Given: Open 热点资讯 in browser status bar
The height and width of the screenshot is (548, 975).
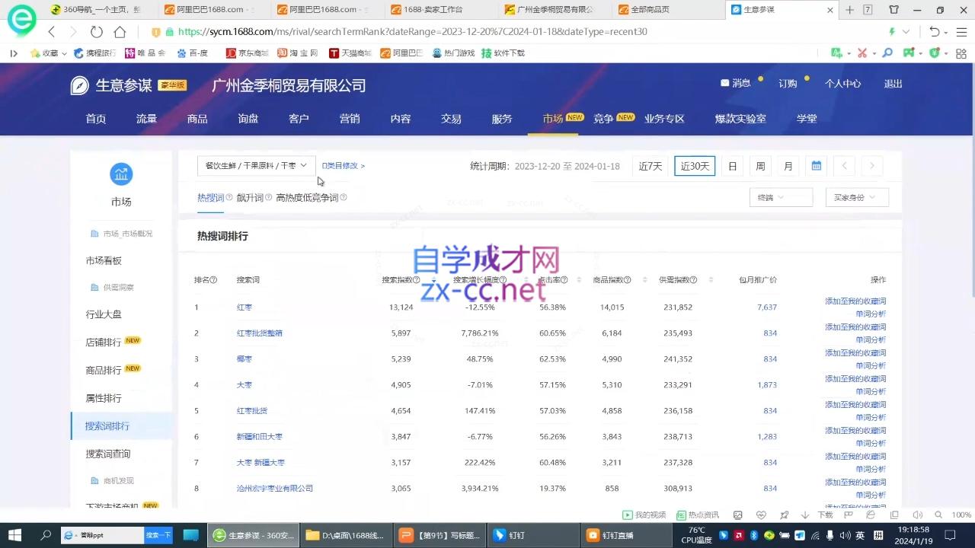Looking at the screenshot, I should point(698,515).
